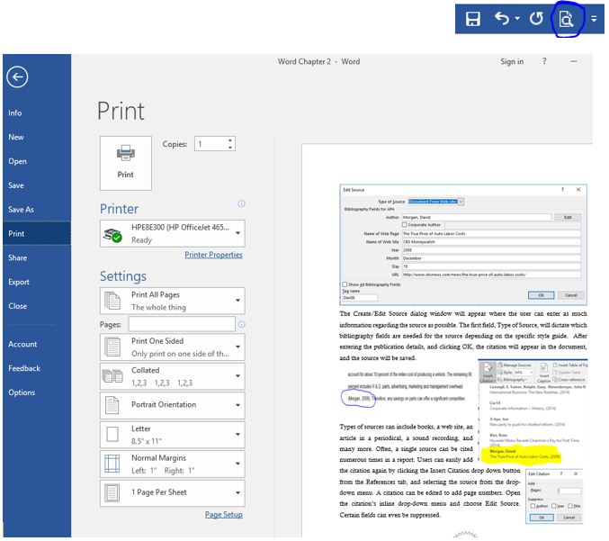609x541 pixels.
Task: Open the Help question mark icon
Action: 544,61
